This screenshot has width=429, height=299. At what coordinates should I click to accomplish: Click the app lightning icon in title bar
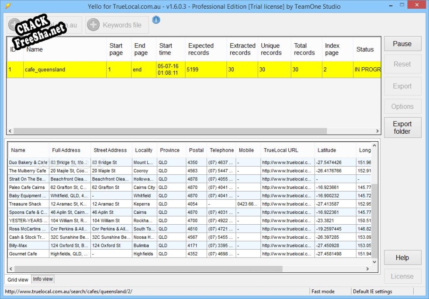[x=7, y=6]
